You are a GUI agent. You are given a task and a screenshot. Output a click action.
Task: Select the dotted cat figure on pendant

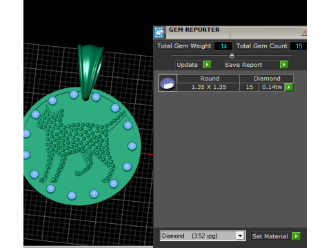point(81,143)
